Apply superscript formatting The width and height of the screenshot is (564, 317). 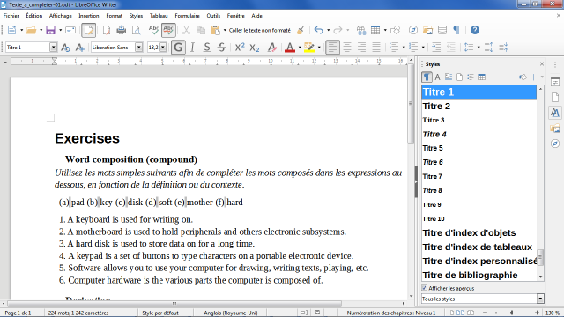pos(240,48)
